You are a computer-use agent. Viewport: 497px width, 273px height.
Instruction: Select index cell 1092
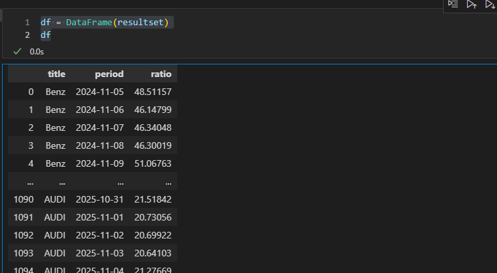pyautogui.click(x=23, y=235)
